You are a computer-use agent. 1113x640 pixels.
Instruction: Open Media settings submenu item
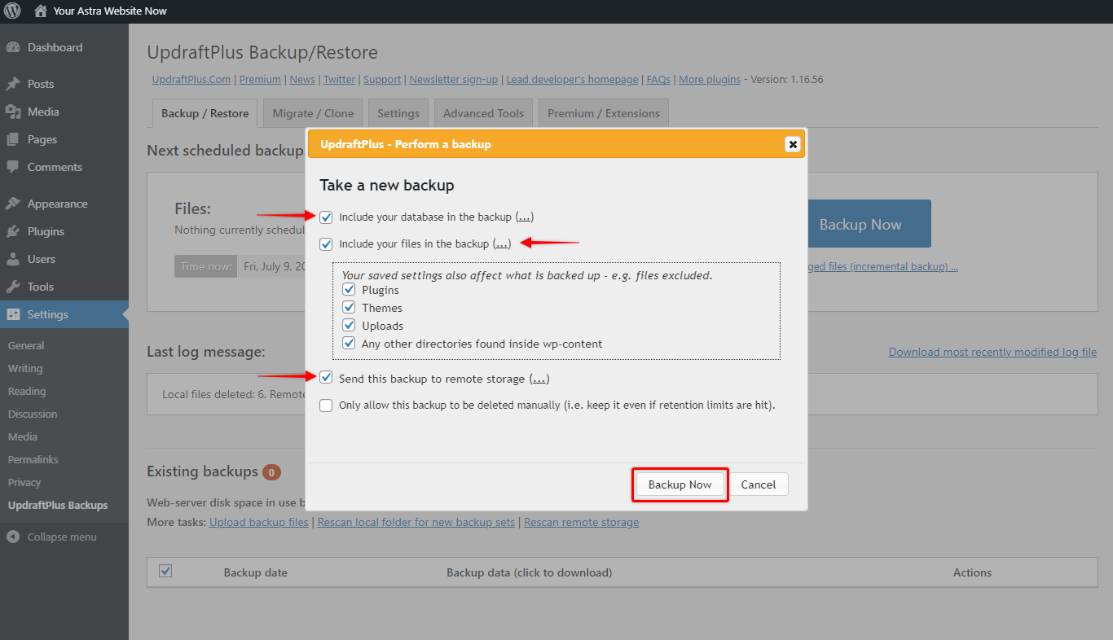[23, 436]
